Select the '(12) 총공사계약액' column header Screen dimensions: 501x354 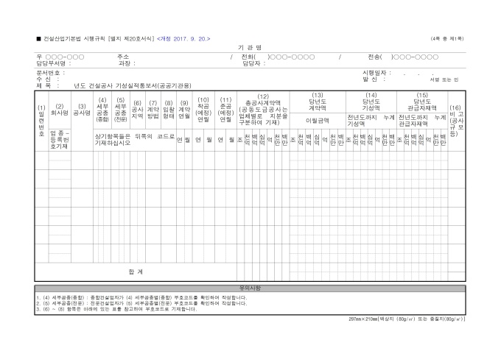pos(262,100)
